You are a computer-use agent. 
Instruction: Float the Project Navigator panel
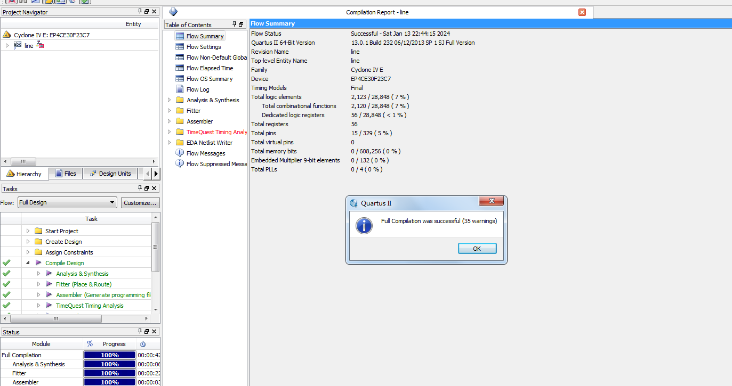tap(147, 11)
